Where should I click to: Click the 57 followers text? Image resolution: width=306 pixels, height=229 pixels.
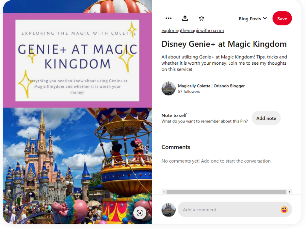(x=189, y=92)
